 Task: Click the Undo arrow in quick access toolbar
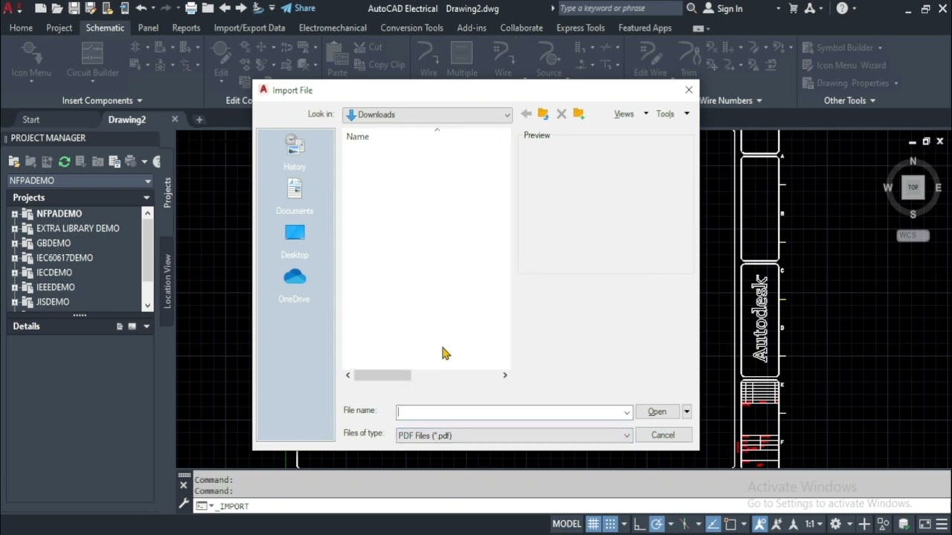141,8
